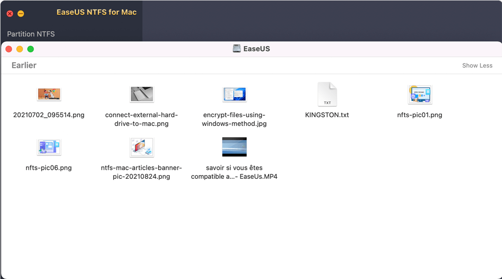502x279 pixels.
Task: Click the EaseUS drive icon in title bar
Action: pos(236,49)
